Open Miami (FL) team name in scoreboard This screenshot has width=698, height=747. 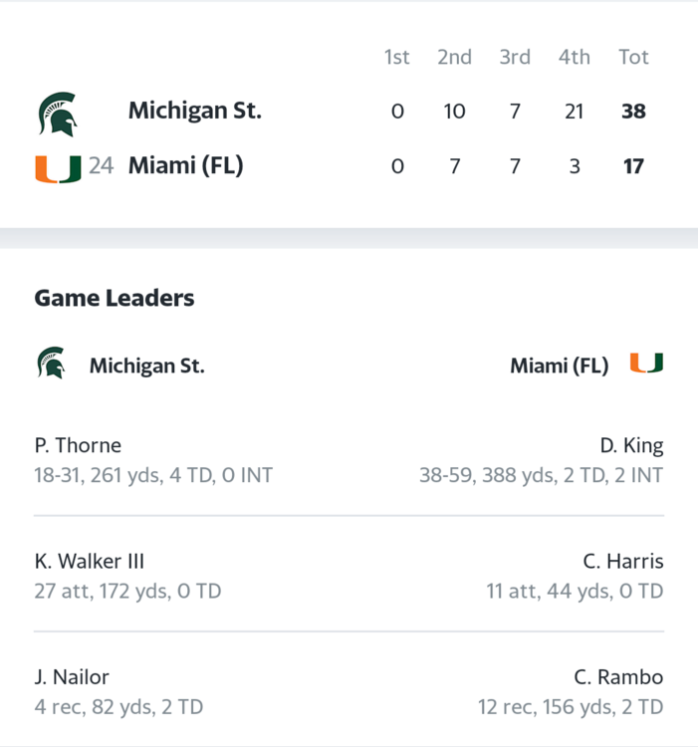click(185, 165)
